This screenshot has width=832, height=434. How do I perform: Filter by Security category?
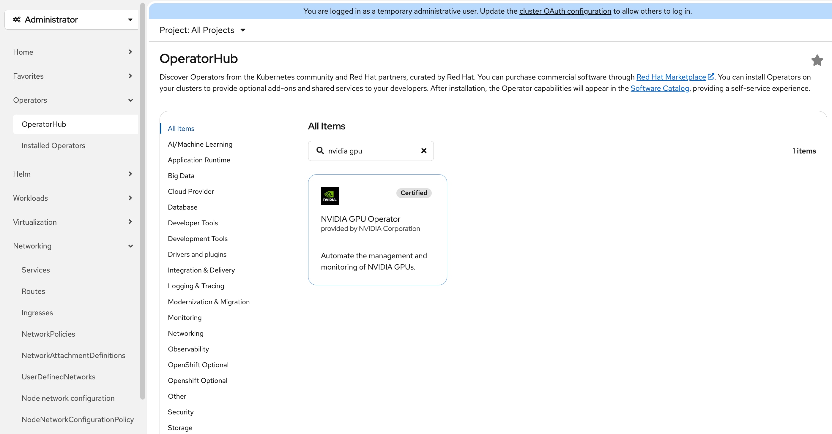pos(181,412)
